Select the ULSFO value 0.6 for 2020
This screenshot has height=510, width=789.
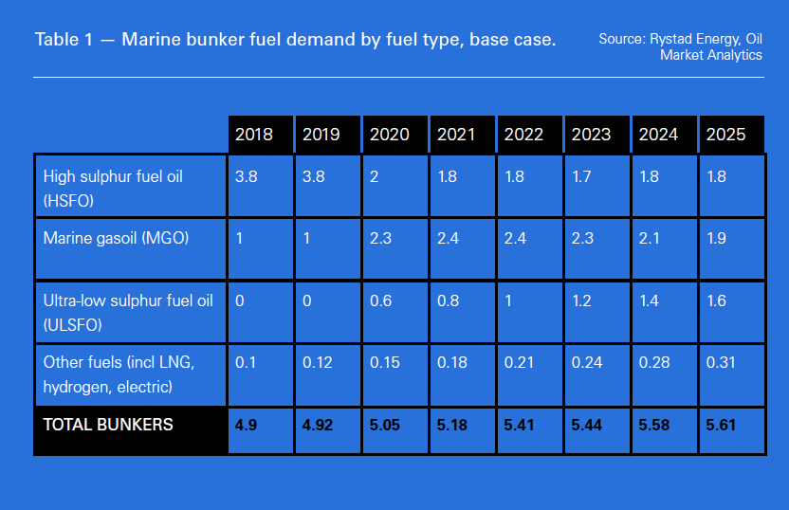coord(380,301)
